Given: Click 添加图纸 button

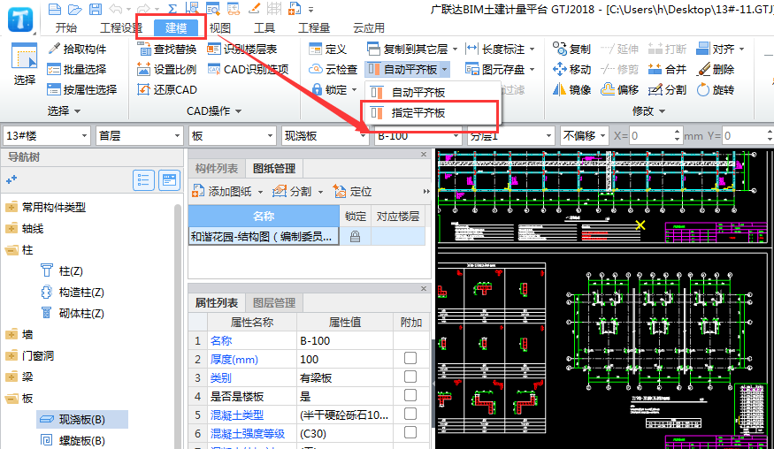Looking at the screenshot, I should point(227,191).
